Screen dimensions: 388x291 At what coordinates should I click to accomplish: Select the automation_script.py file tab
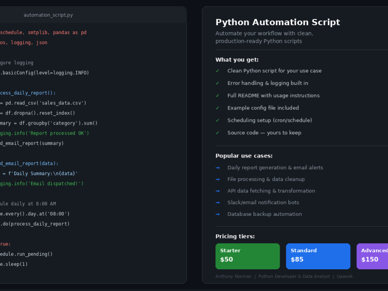click(48, 15)
